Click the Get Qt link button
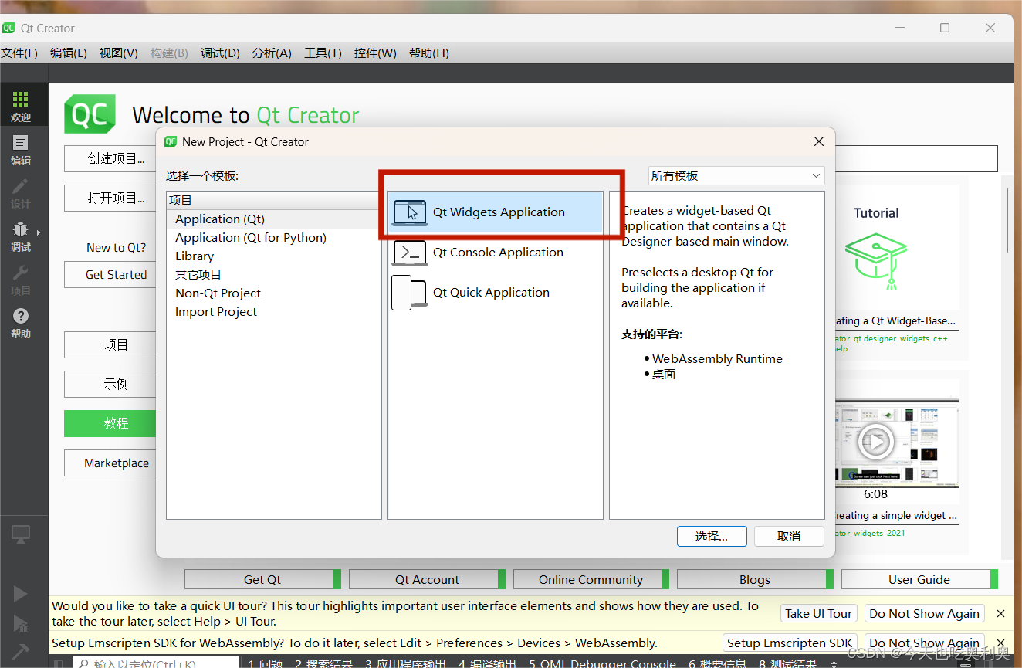Screen dimensions: 1022x668 tap(262, 579)
